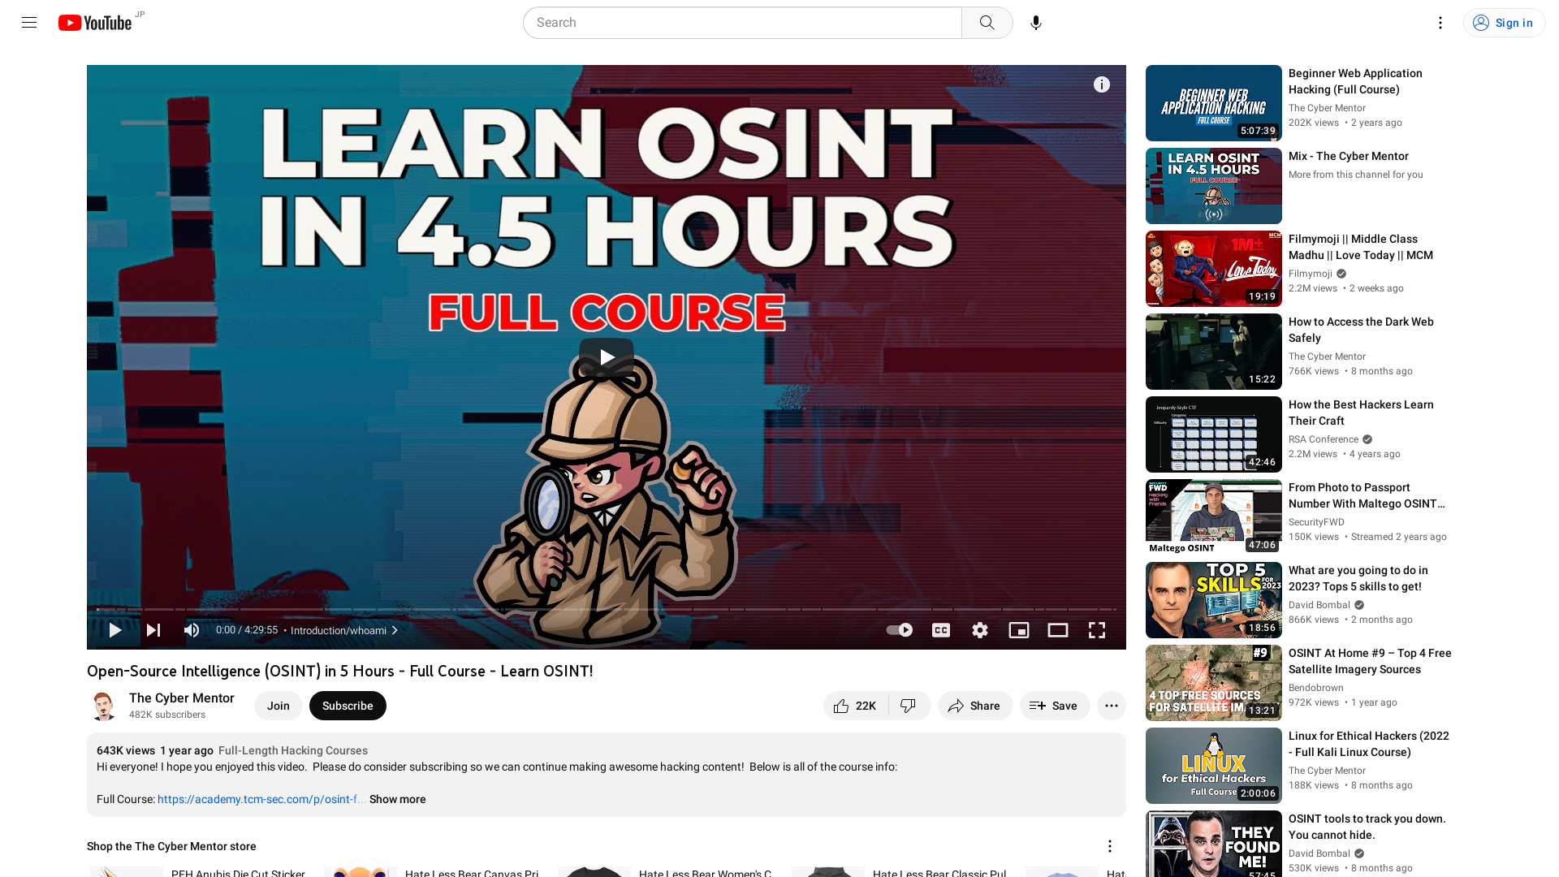Toggle closed captions on
1559x877 pixels.
tap(940, 630)
